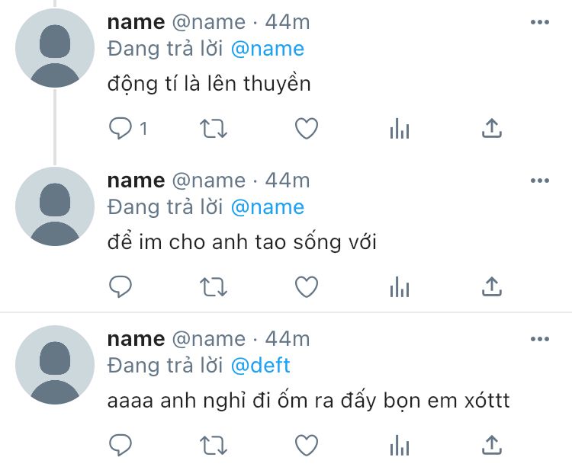Reply to the "aaaa anh nghỉ đi" tweet

pos(121,444)
